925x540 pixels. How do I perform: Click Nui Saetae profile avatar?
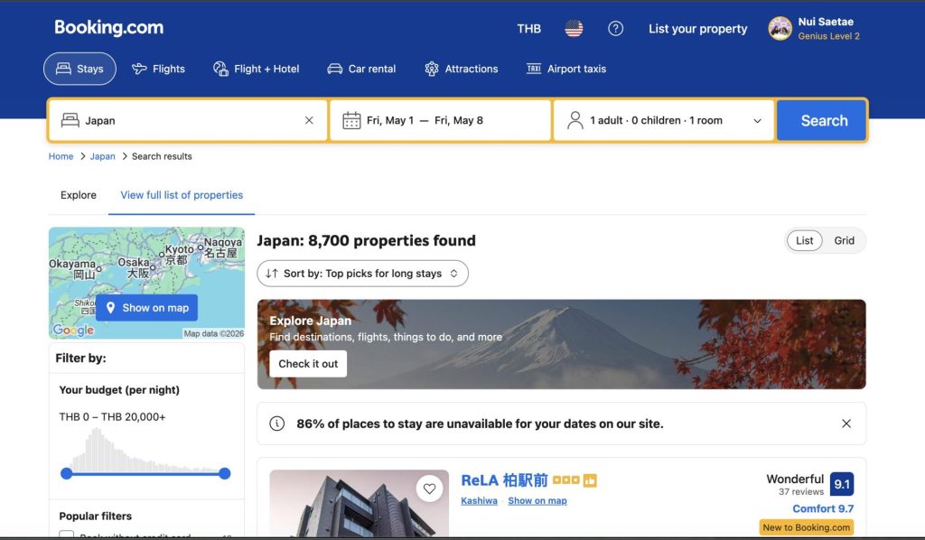click(780, 29)
